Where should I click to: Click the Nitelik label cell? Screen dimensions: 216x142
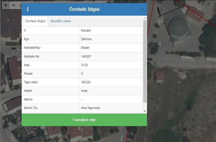pyautogui.click(x=50, y=91)
